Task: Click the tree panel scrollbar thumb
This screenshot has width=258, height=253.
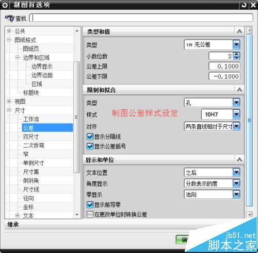Action: coord(76,117)
